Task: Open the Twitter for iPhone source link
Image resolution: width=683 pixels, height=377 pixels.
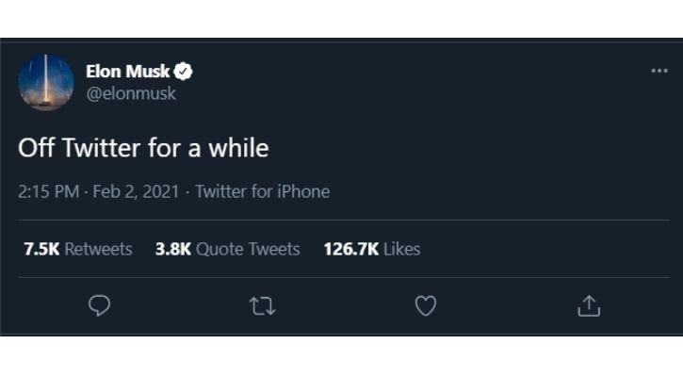Action: coord(262,192)
